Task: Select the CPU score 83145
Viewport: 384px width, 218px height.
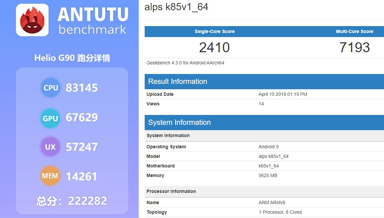Action: [82, 88]
